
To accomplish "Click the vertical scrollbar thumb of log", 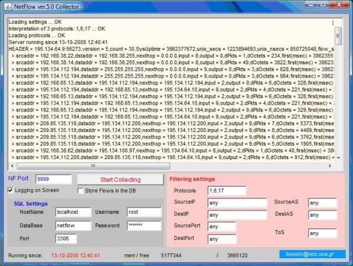I will (x=338, y=35).
